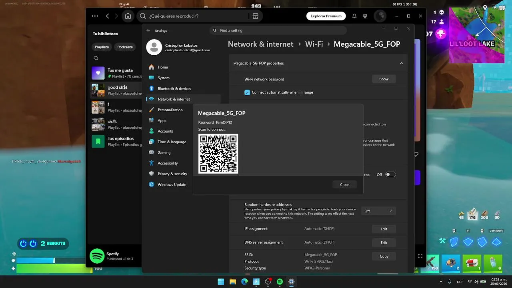Go to Network & internet breadcrumb

pyautogui.click(x=260, y=44)
